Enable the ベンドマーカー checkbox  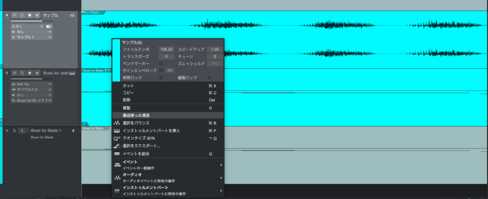(x=161, y=63)
